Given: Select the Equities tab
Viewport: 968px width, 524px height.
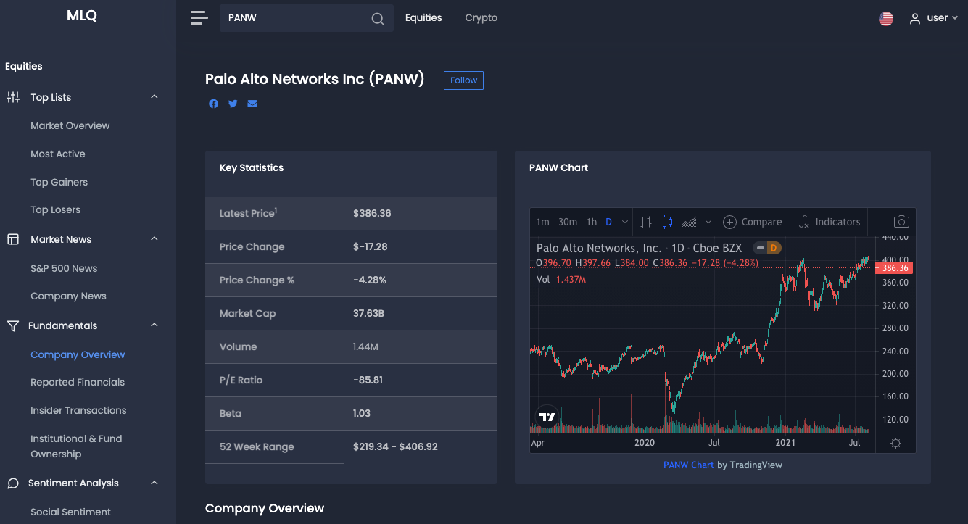Looking at the screenshot, I should (423, 17).
